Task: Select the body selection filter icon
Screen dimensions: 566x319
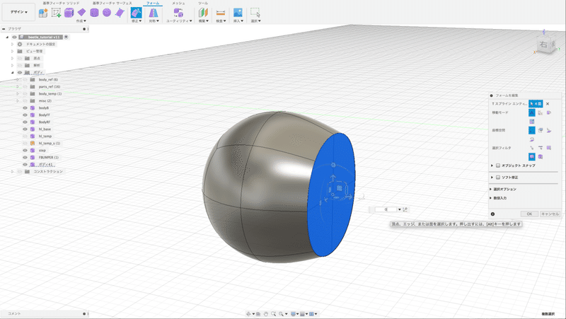Action: pos(541,156)
